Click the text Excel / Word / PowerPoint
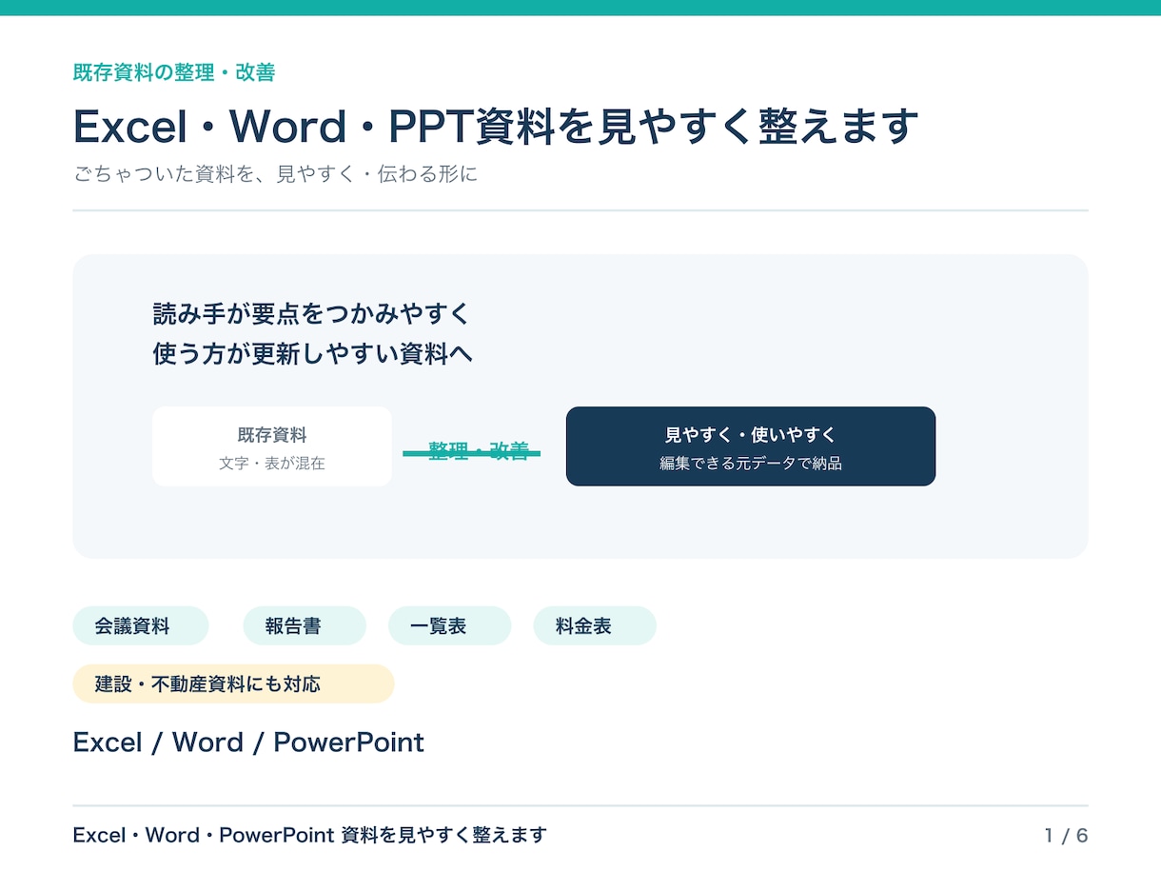Screen dimensions: 1161x871 (248, 742)
